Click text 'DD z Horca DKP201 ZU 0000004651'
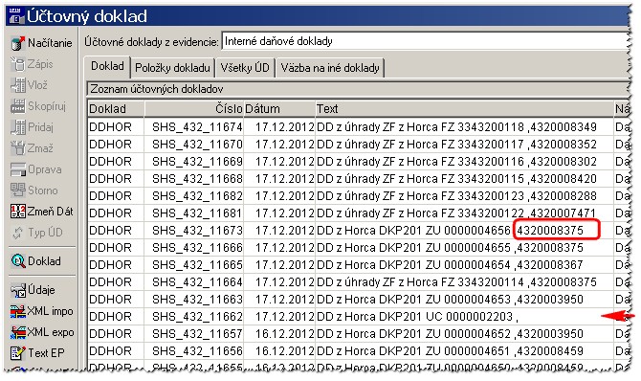Image resolution: width=641 pixels, height=381 pixels. 413,350
